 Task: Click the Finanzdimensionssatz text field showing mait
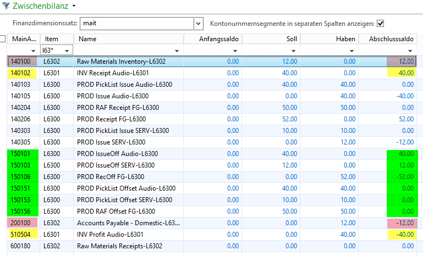[x=136, y=24]
